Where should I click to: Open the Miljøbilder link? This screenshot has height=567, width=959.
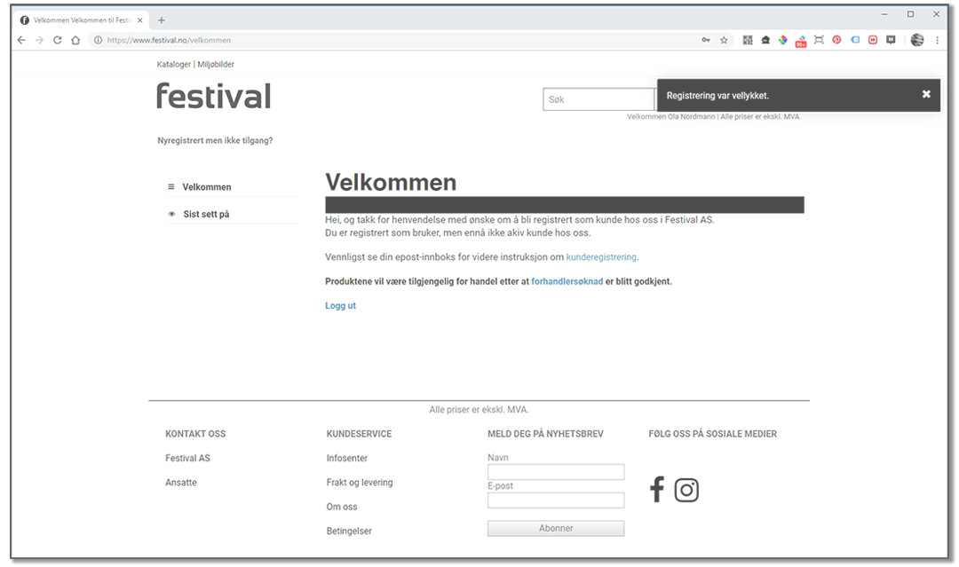(216, 64)
